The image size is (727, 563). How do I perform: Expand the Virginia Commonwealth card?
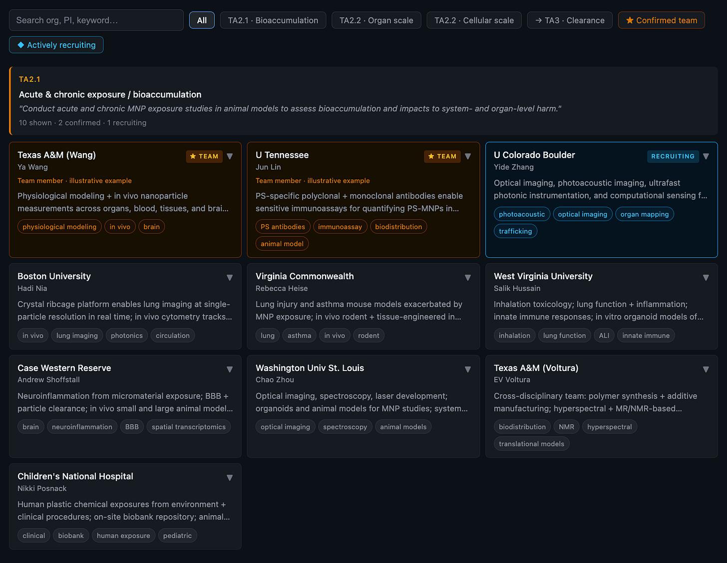point(468,278)
